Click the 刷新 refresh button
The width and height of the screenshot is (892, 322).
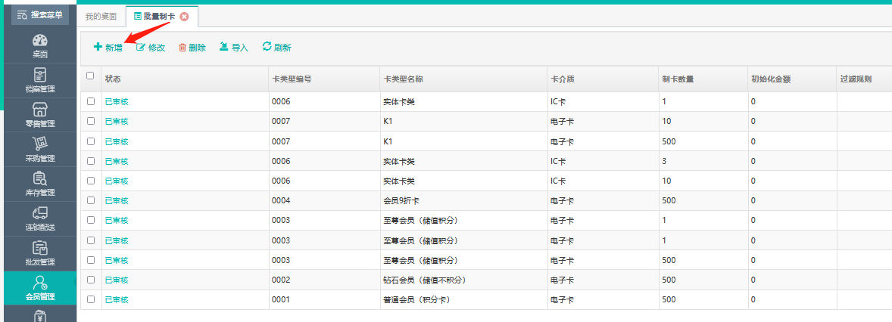276,48
